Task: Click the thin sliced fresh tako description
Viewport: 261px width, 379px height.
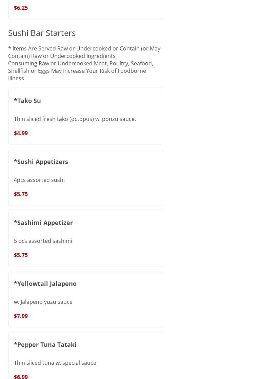Action: coord(75,119)
